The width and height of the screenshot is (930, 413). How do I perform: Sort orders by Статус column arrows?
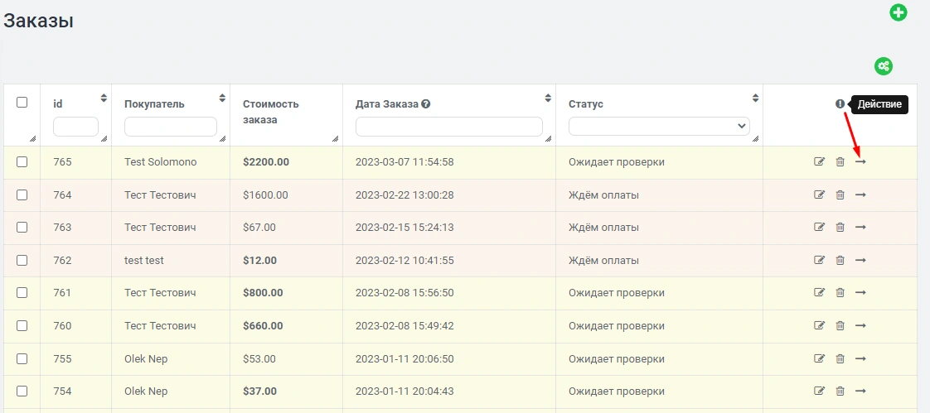pos(755,98)
